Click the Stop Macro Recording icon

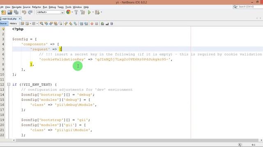[97, 24]
